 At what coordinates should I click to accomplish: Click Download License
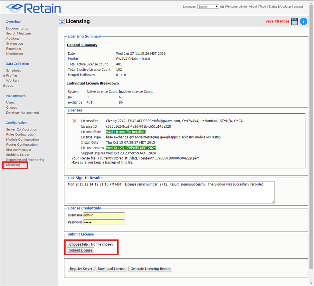tap(111, 269)
